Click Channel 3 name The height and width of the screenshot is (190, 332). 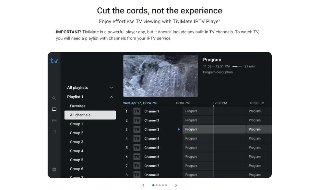(x=152, y=129)
